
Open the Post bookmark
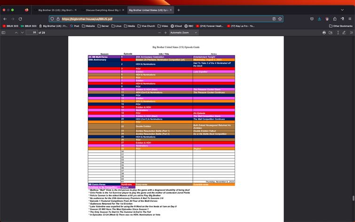point(75,26)
